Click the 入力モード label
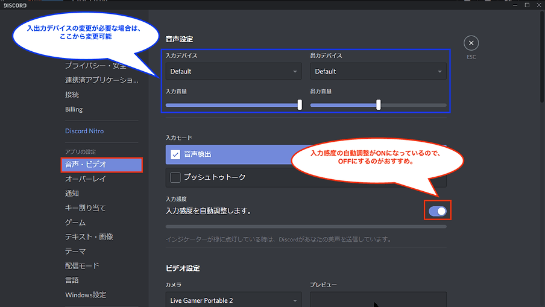Viewport: 545px width, 307px height. [x=179, y=138]
